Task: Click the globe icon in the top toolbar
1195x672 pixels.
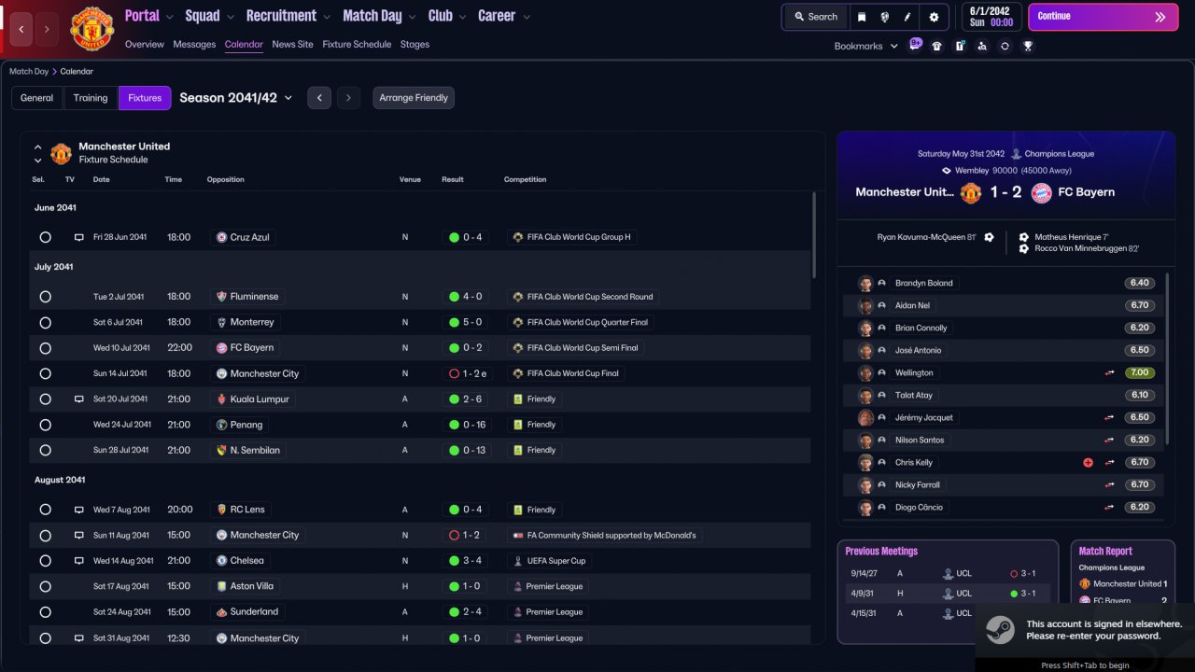Action: point(884,17)
